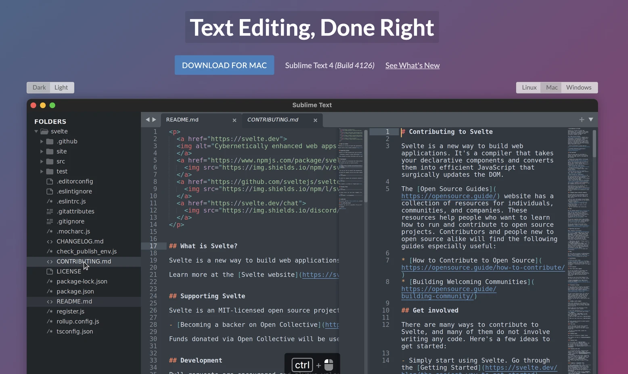Expand the site folder arrow
The width and height of the screenshot is (628, 374).
(x=42, y=151)
